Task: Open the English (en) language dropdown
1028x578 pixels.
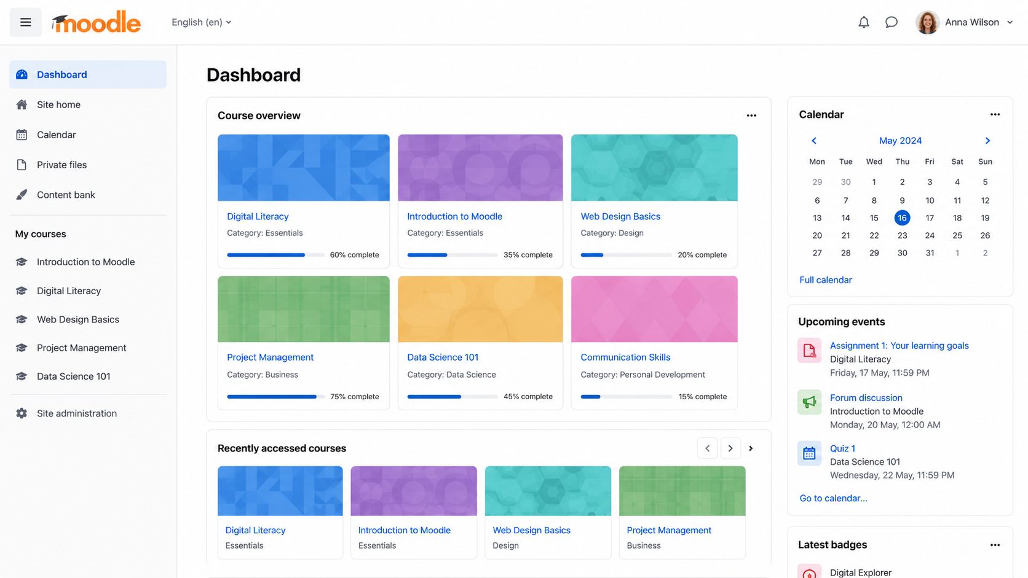Action: (x=201, y=22)
